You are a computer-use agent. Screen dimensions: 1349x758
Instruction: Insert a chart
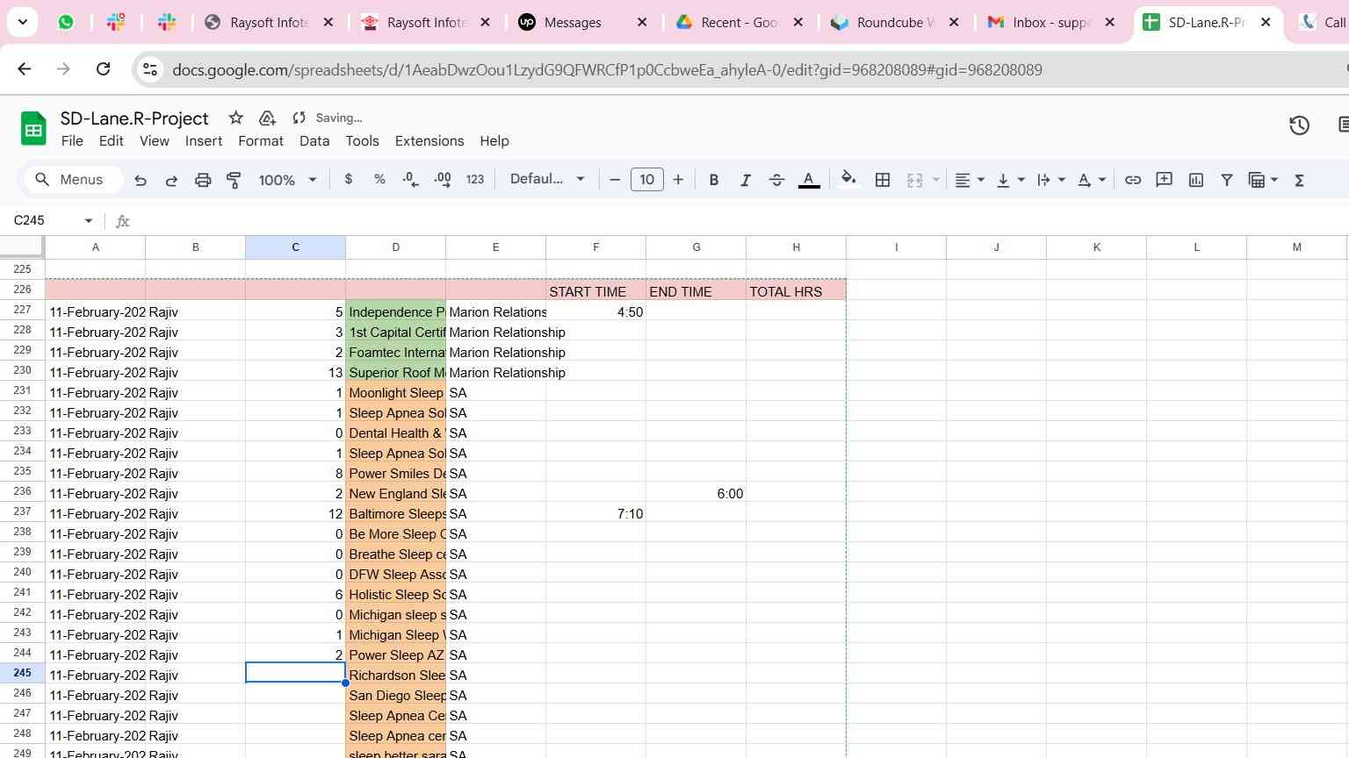pyautogui.click(x=1196, y=180)
